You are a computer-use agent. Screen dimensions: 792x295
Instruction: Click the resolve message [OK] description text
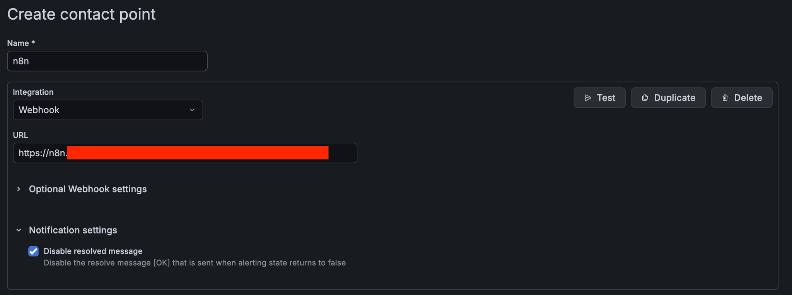(195, 263)
